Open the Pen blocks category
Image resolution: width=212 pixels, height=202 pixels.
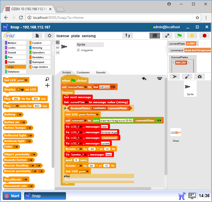click(x=15, y=57)
